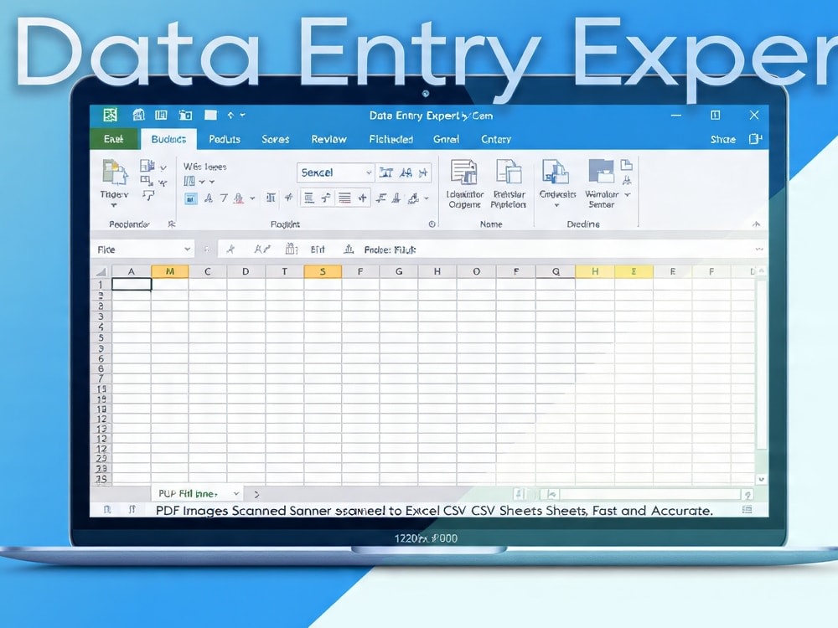Open the quick access toolbar dropdown arrow
The height and width of the screenshot is (628, 838).
[x=243, y=115]
